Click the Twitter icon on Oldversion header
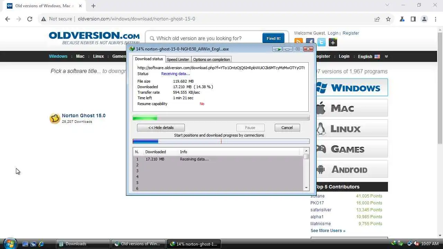 (x=322, y=43)
